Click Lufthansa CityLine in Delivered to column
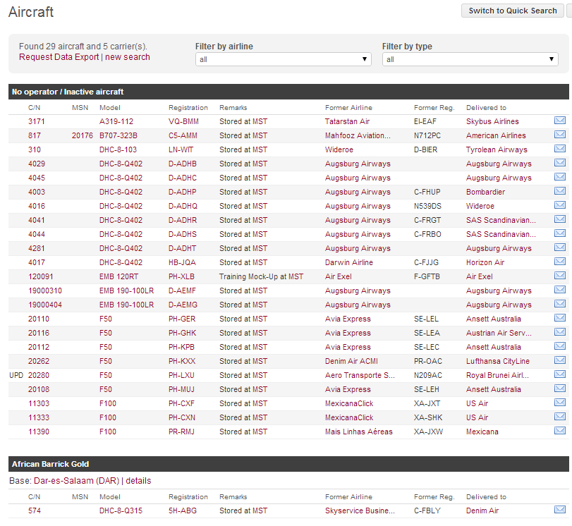This screenshot has height=526, width=572. (497, 362)
